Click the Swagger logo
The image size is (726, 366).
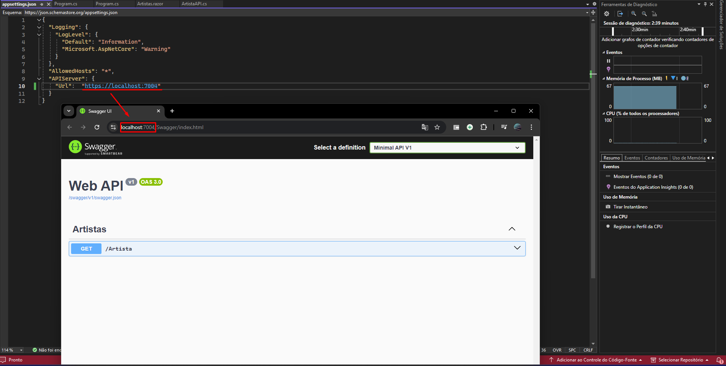[95, 147]
